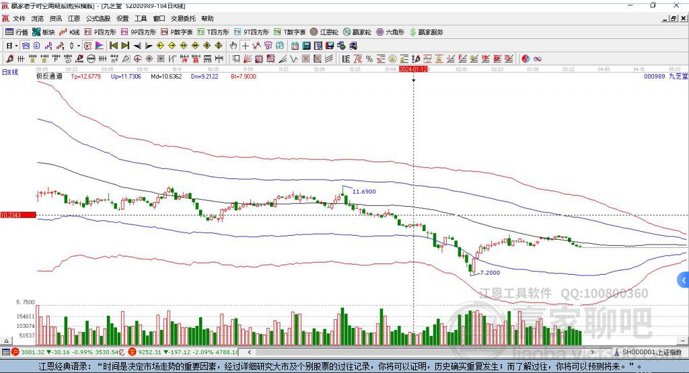Expand the candlestick style dropdown arrow
This screenshot has height=373, width=689.
pyautogui.click(x=79, y=46)
